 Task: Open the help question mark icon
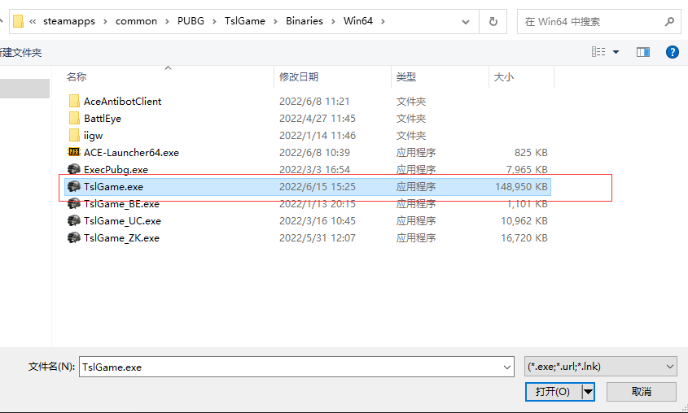coord(673,52)
